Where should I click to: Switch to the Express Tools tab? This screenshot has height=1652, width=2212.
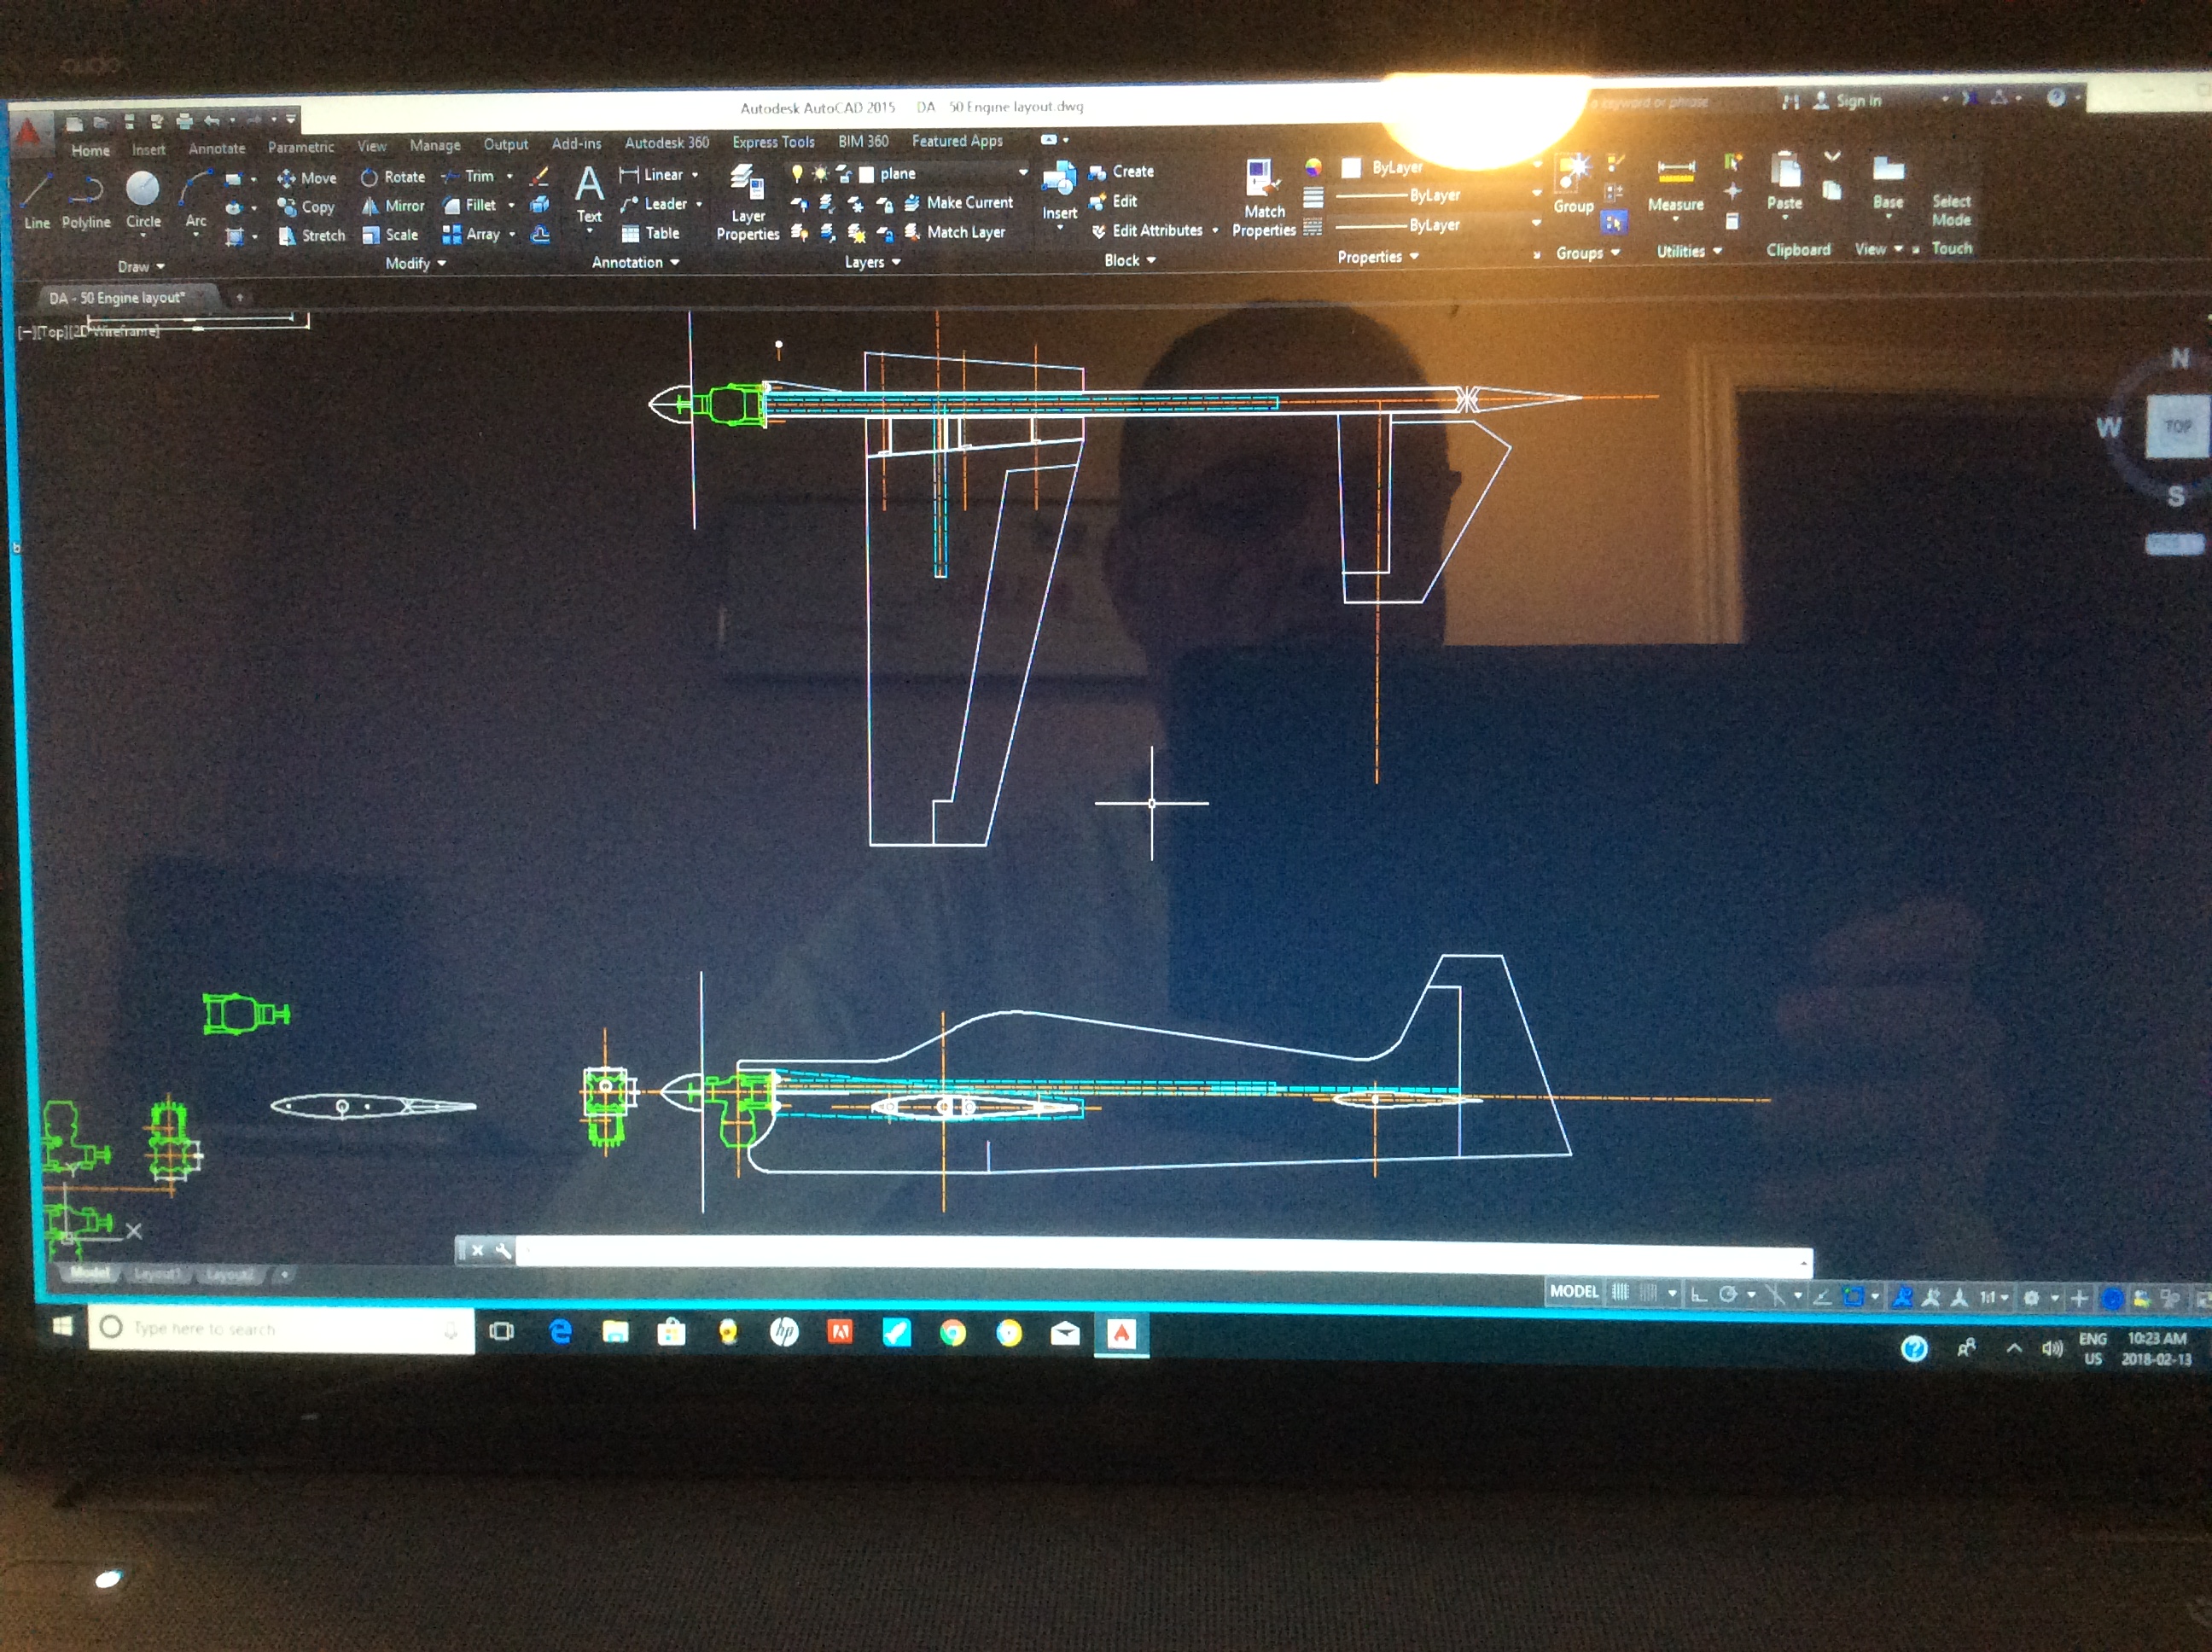773,143
